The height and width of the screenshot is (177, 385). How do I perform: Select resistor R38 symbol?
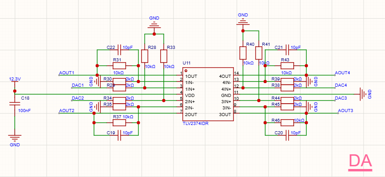pyautogui.click(x=287, y=88)
